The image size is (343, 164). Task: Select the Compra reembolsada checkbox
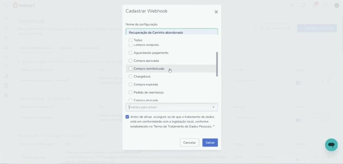(130, 69)
